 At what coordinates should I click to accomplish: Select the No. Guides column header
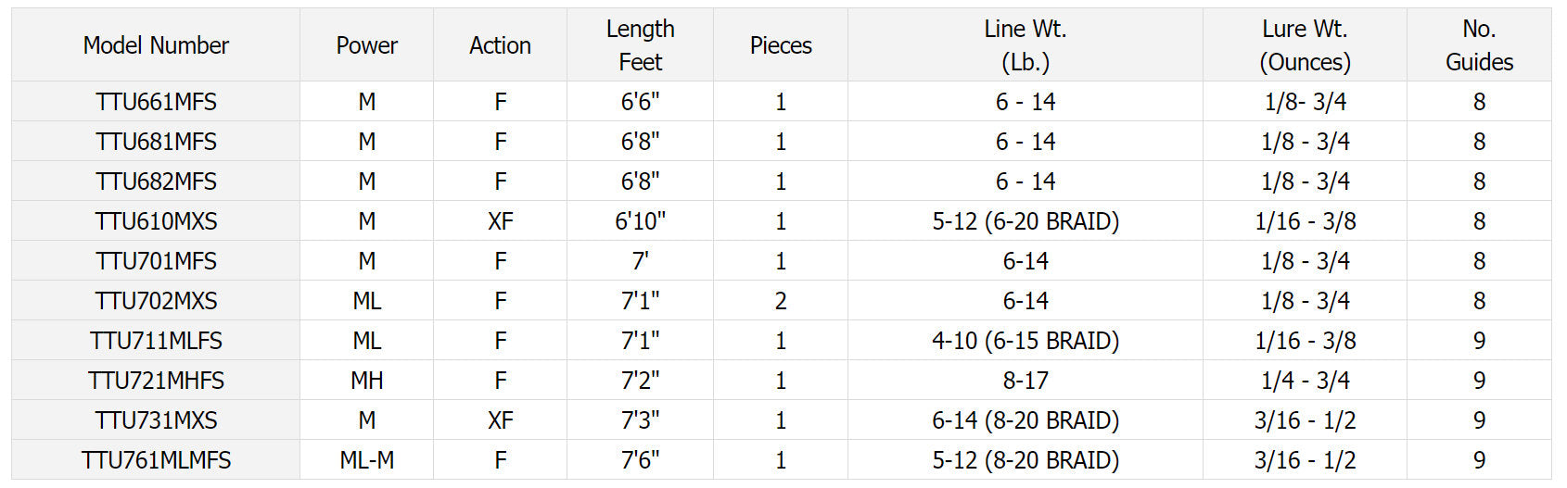1479,45
